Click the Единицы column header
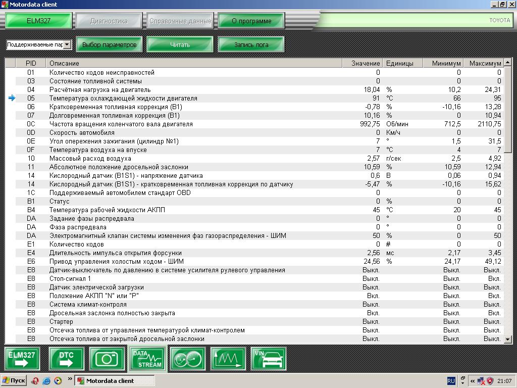The image size is (517, 388). (403, 63)
